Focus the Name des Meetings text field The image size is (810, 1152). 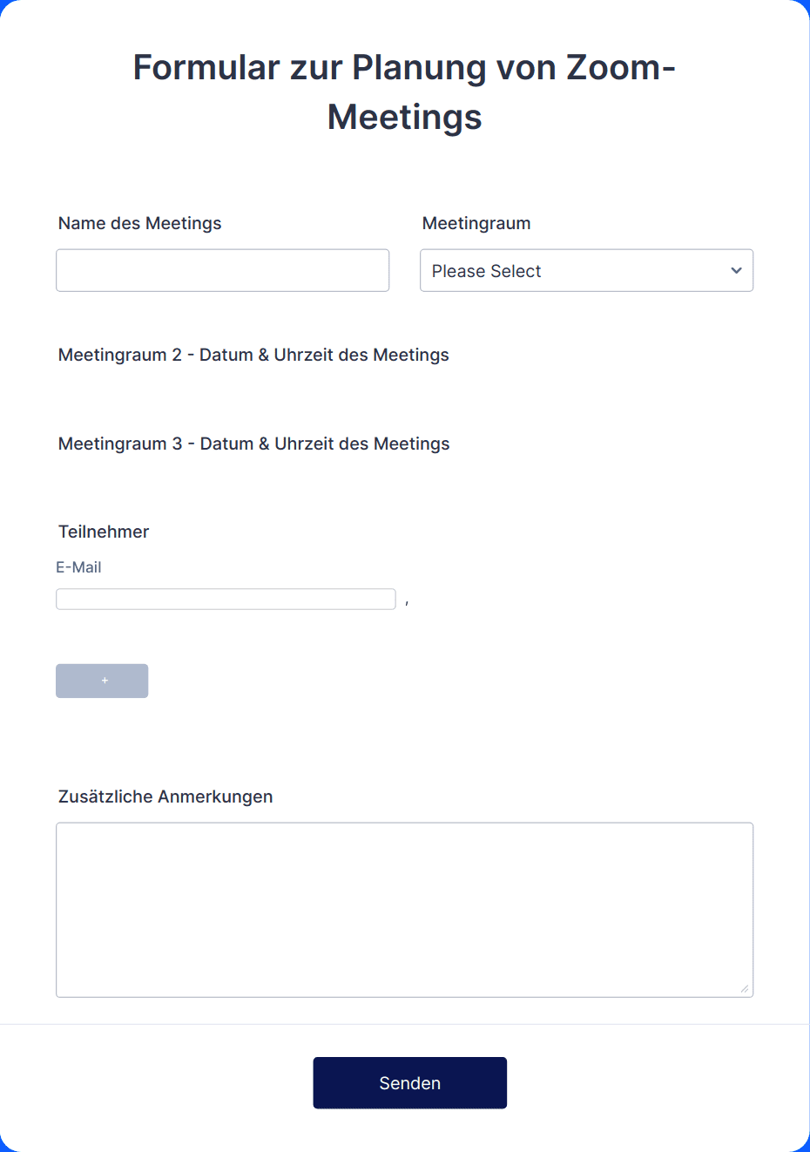pyautogui.click(x=222, y=270)
